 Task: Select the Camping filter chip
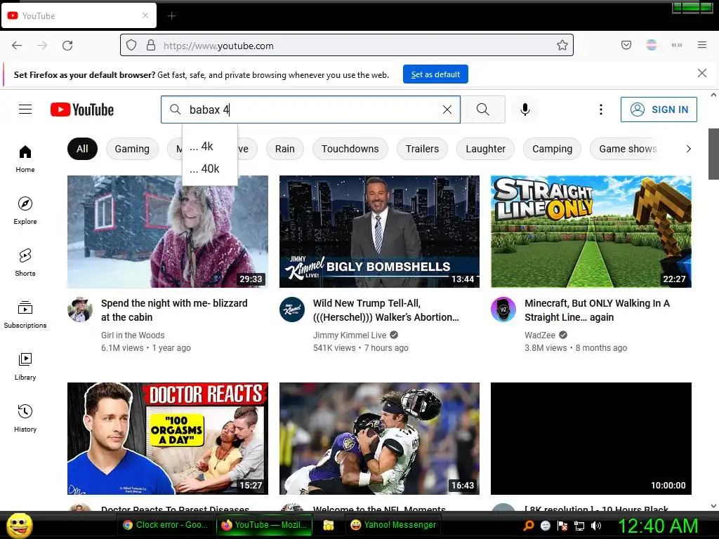[x=552, y=149]
